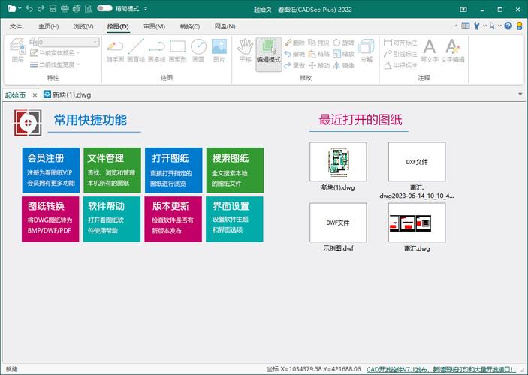Open the 图层 layer manager
This screenshot has width=528, height=375.
(x=17, y=50)
